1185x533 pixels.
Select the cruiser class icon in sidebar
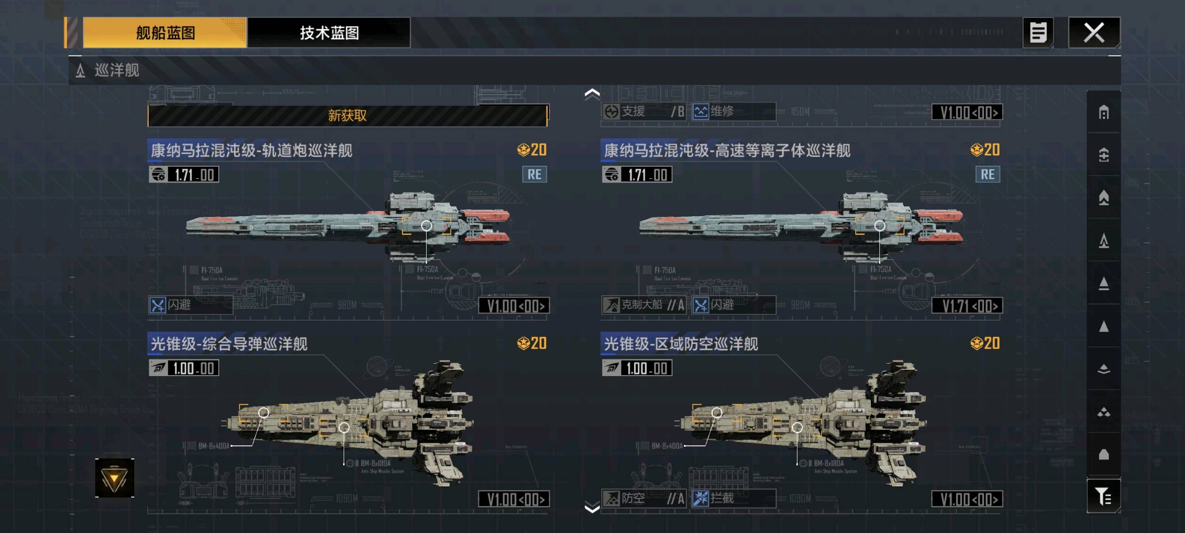coord(1104,241)
